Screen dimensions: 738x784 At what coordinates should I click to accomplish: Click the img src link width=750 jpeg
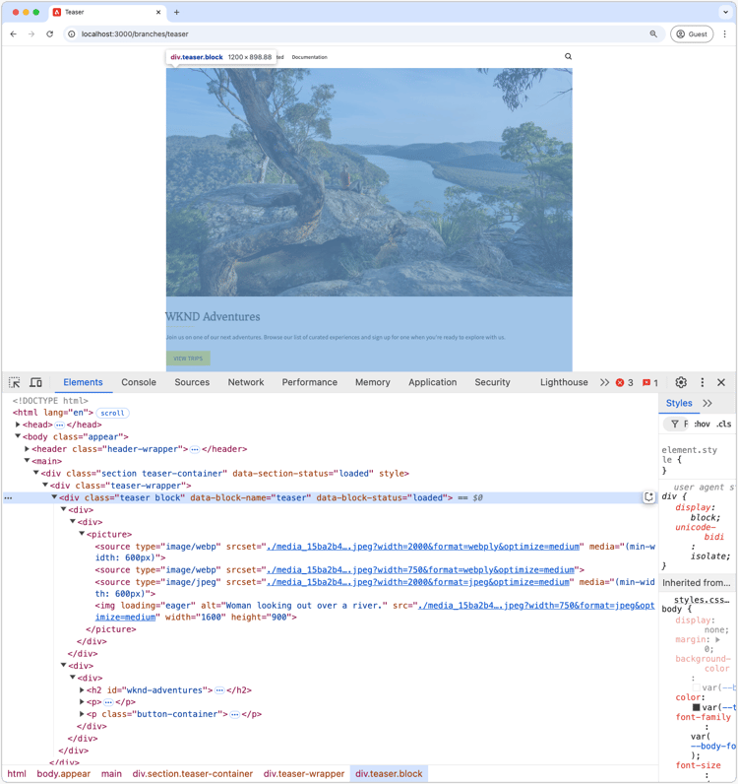[536, 606]
